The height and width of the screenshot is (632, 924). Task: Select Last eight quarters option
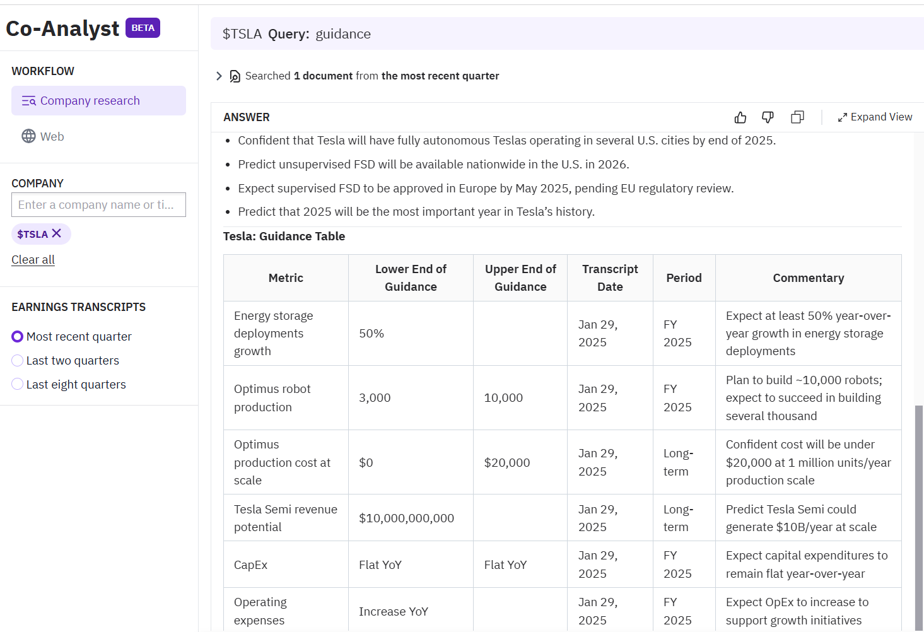click(18, 384)
